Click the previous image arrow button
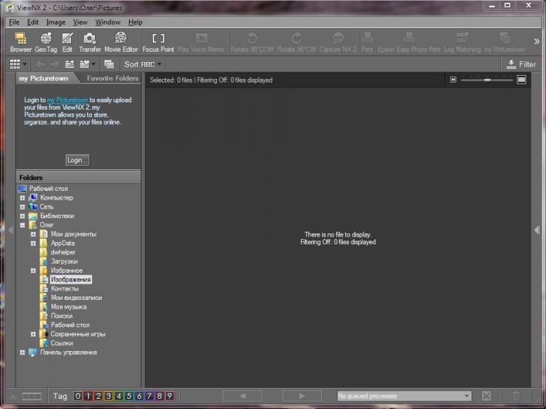546x409 pixels. click(242, 396)
